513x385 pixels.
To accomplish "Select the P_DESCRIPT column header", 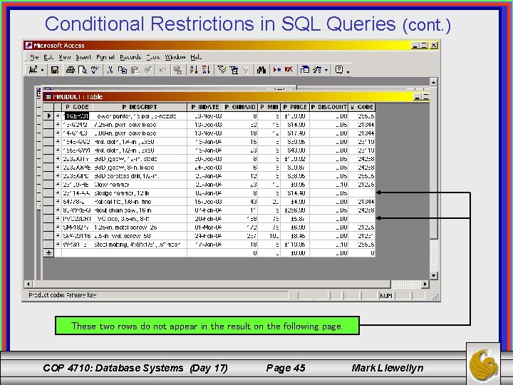I will 140,107.
